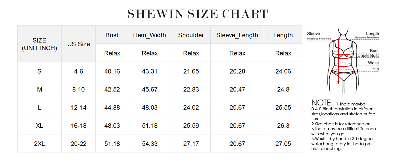
Task: Select the Length column header
Action: click(283, 35)
